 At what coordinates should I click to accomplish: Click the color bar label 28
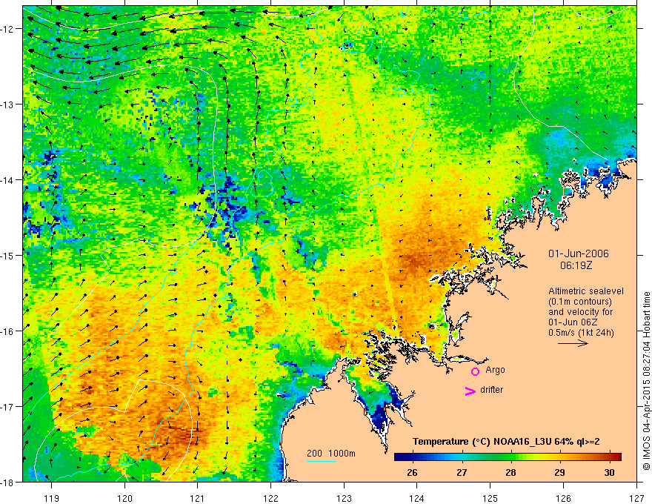pos(510,472)
